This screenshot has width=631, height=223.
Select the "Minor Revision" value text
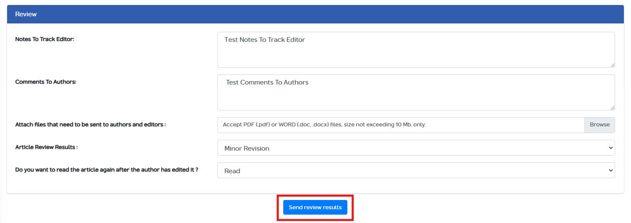(247, 149)
